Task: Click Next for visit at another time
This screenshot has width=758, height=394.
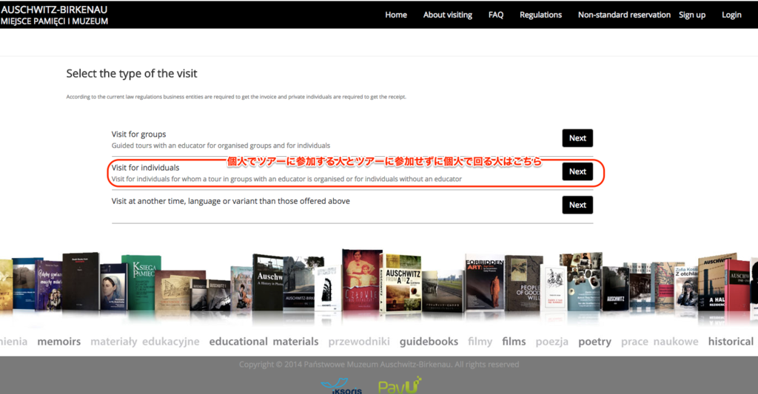Action: pos(577,205)
